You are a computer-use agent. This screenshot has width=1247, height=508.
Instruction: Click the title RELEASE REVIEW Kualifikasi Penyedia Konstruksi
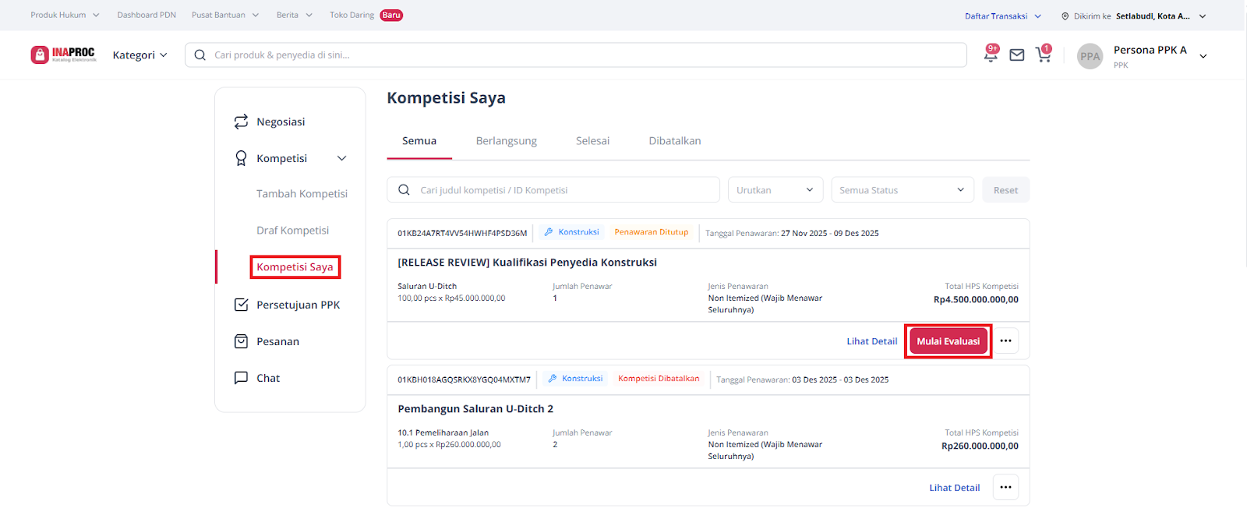point(527,263)
